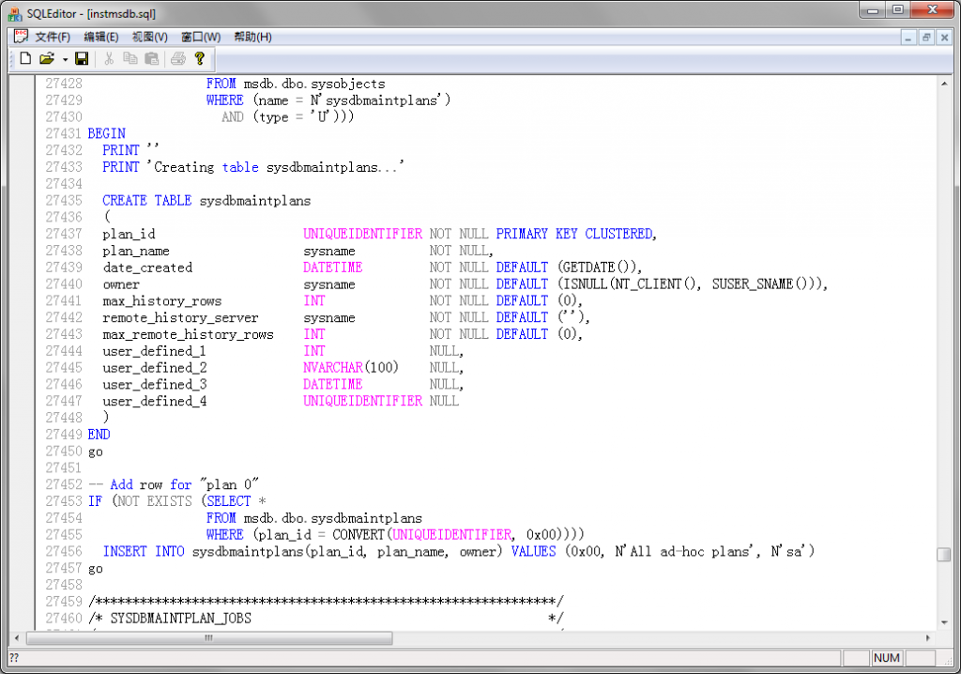
Task: Click the go statement on line 27450
Action: [x=96, y=452]
